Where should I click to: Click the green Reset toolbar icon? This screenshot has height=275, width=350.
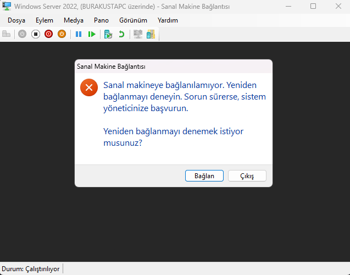(92, 34)
